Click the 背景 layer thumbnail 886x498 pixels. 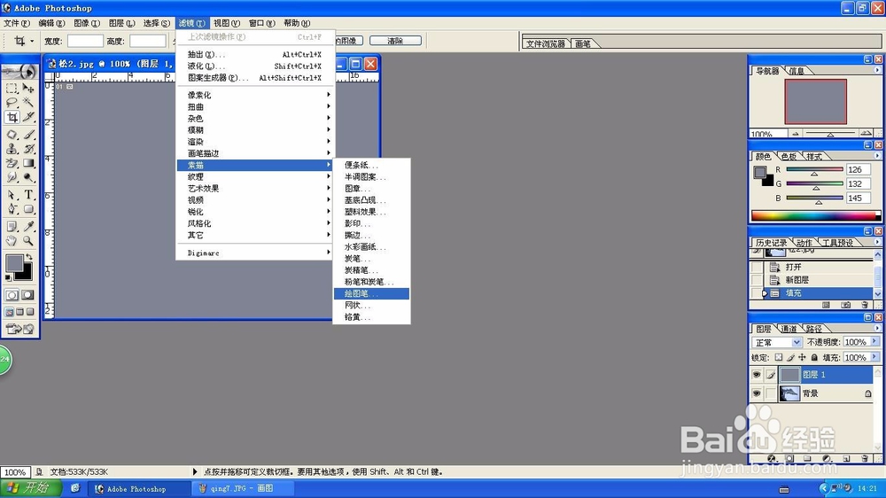[x=789, y=393]
